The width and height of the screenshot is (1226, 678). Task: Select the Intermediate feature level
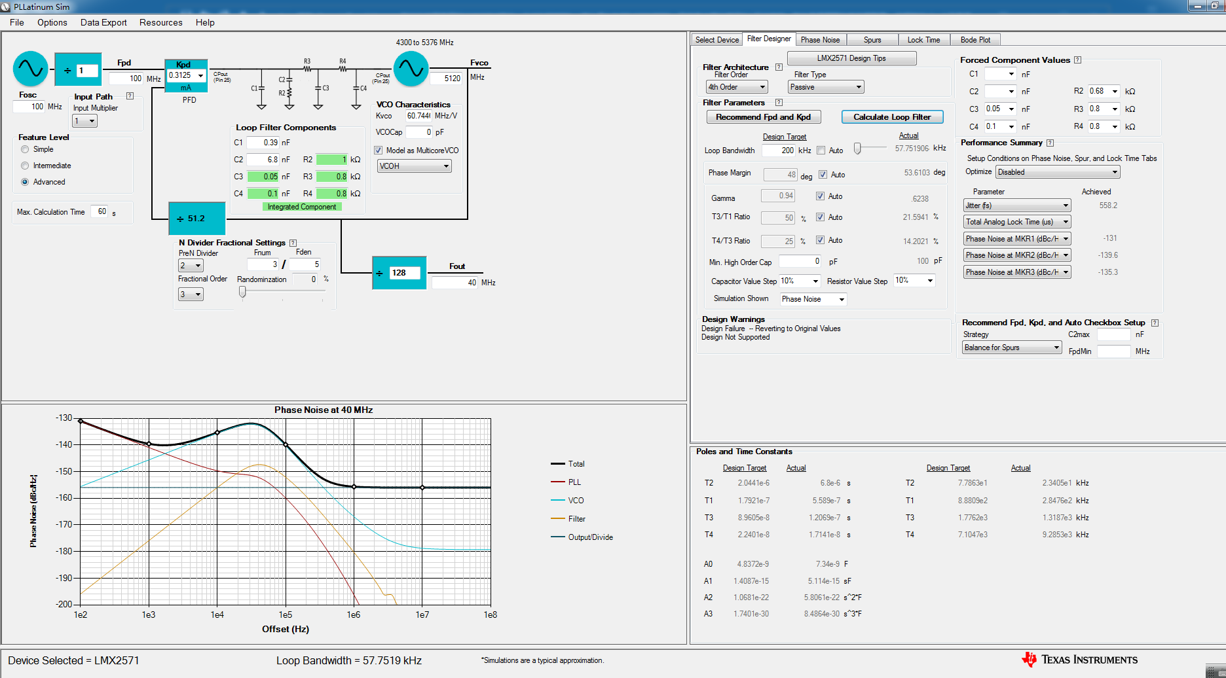pyautogui.click(x=25, y=166)
